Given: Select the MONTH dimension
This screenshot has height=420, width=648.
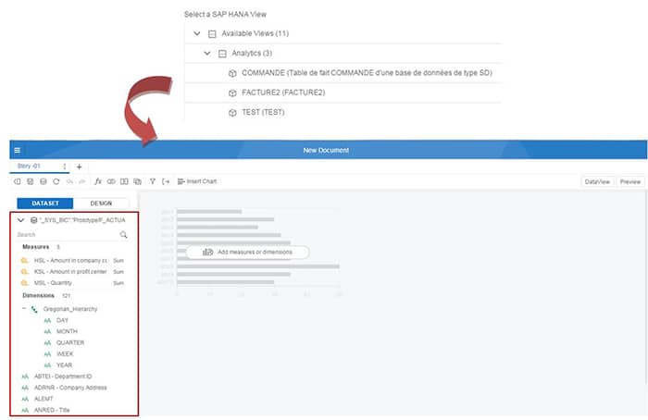Looking at the screenshot, I should click(67, 331).
